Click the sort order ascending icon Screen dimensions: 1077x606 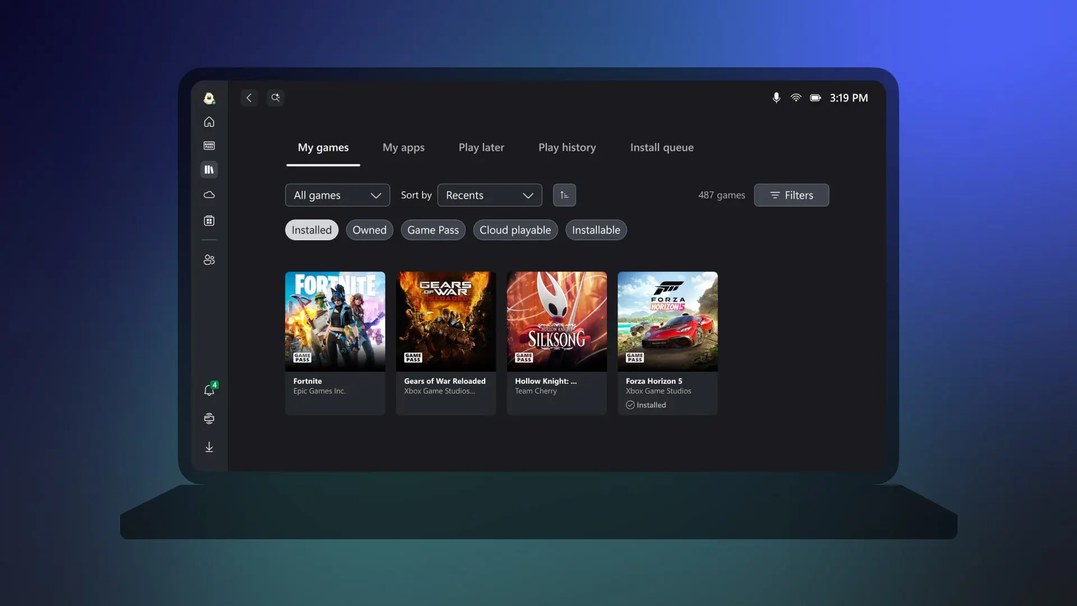(x=564, y=195)
